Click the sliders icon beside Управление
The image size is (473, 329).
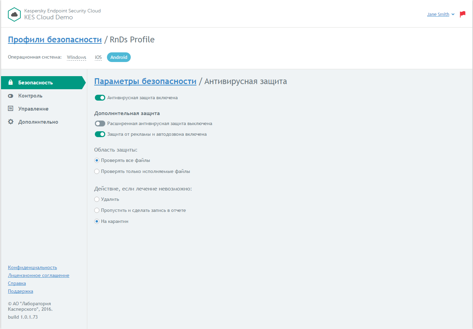(x=11, y=109)
